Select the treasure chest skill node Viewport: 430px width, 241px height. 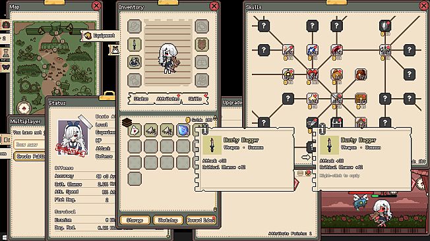pyautogui.click(x=361, y=98)
